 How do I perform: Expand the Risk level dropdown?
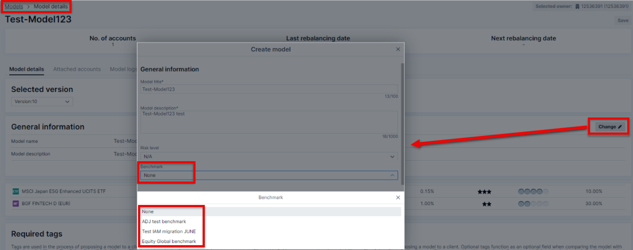click(269, 156)
